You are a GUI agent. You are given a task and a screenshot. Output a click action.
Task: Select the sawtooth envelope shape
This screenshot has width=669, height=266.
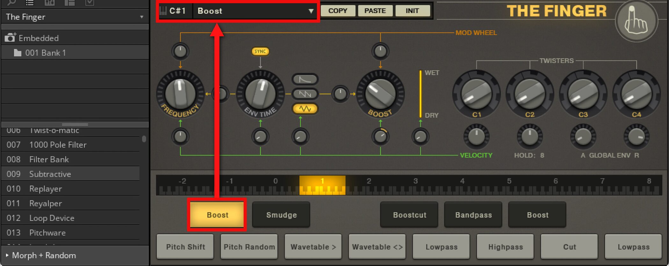click(305, 94)
